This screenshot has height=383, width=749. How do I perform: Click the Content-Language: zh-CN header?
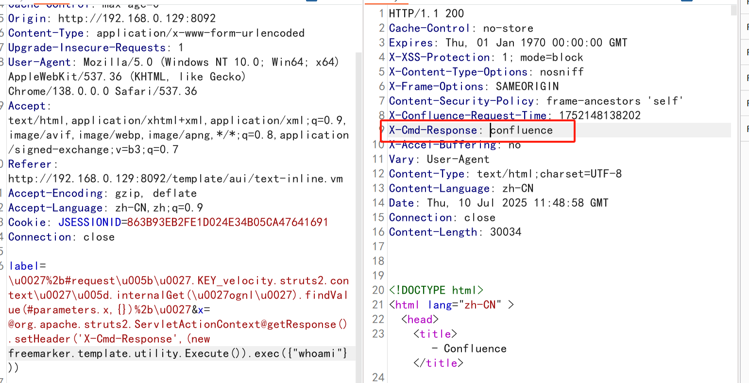(461, 188)
